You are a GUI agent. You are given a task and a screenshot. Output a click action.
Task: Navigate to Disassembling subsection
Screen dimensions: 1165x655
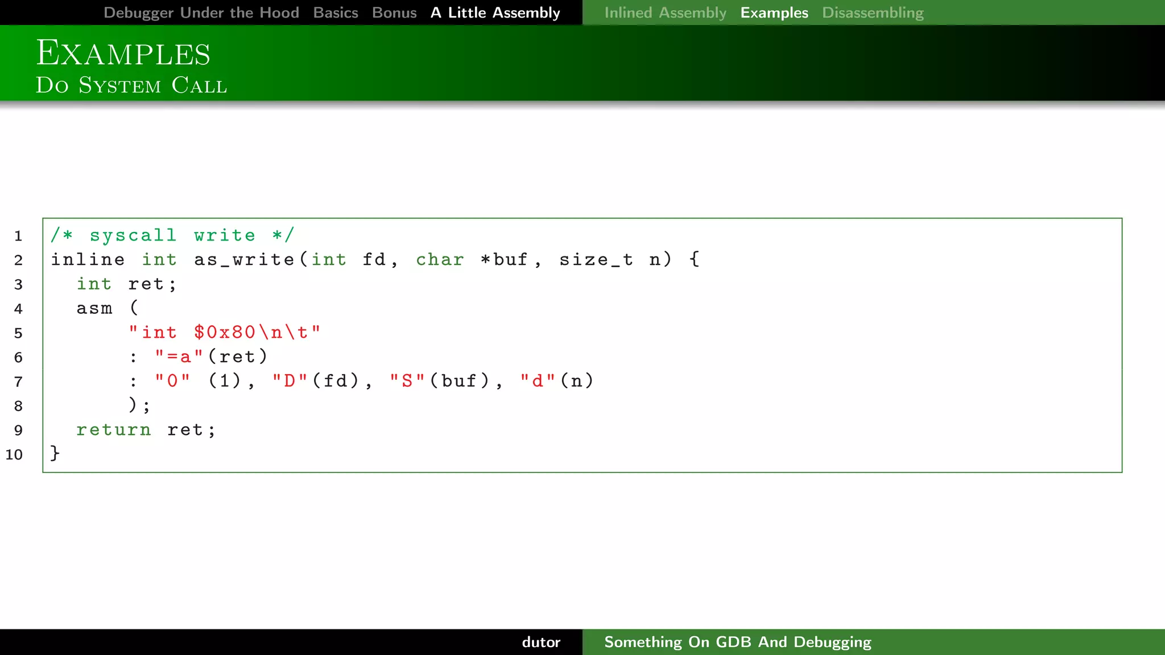tap(873, 13)
